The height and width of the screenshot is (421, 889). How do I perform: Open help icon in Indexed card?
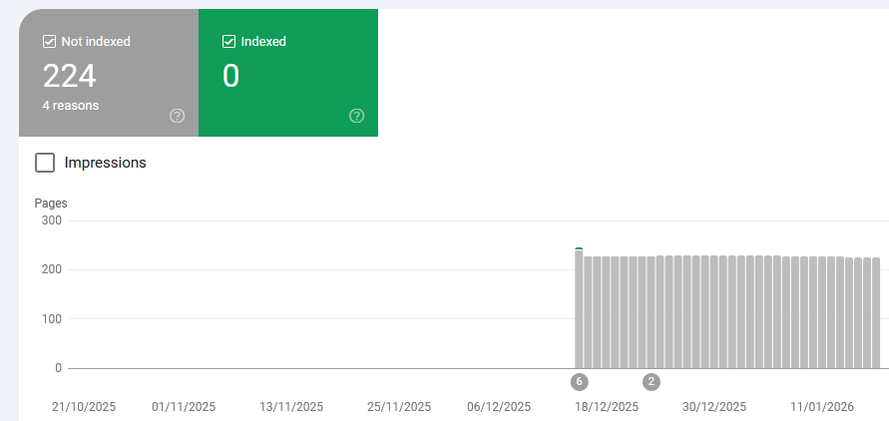tap(357, 116)
